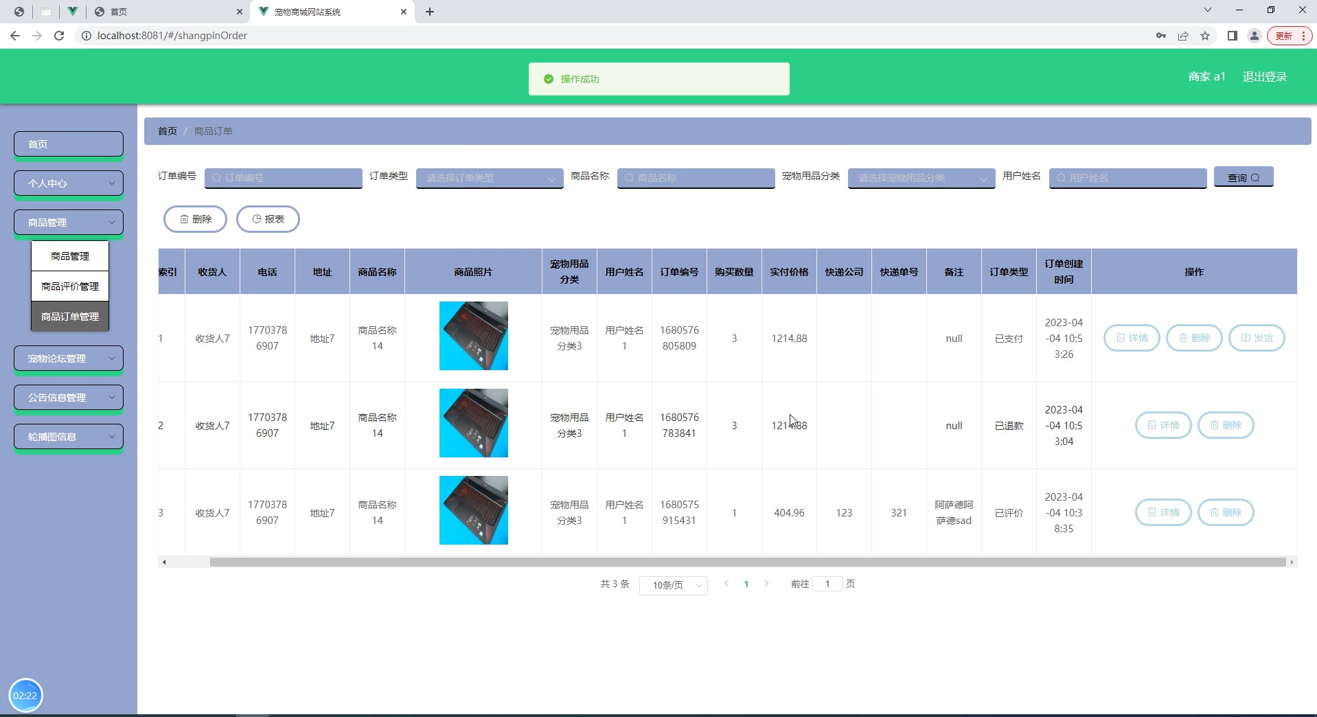This screenshot has width=1317, height=717.
Task: Focus the 前往 page jump input
Action: (x=827, y=584)
